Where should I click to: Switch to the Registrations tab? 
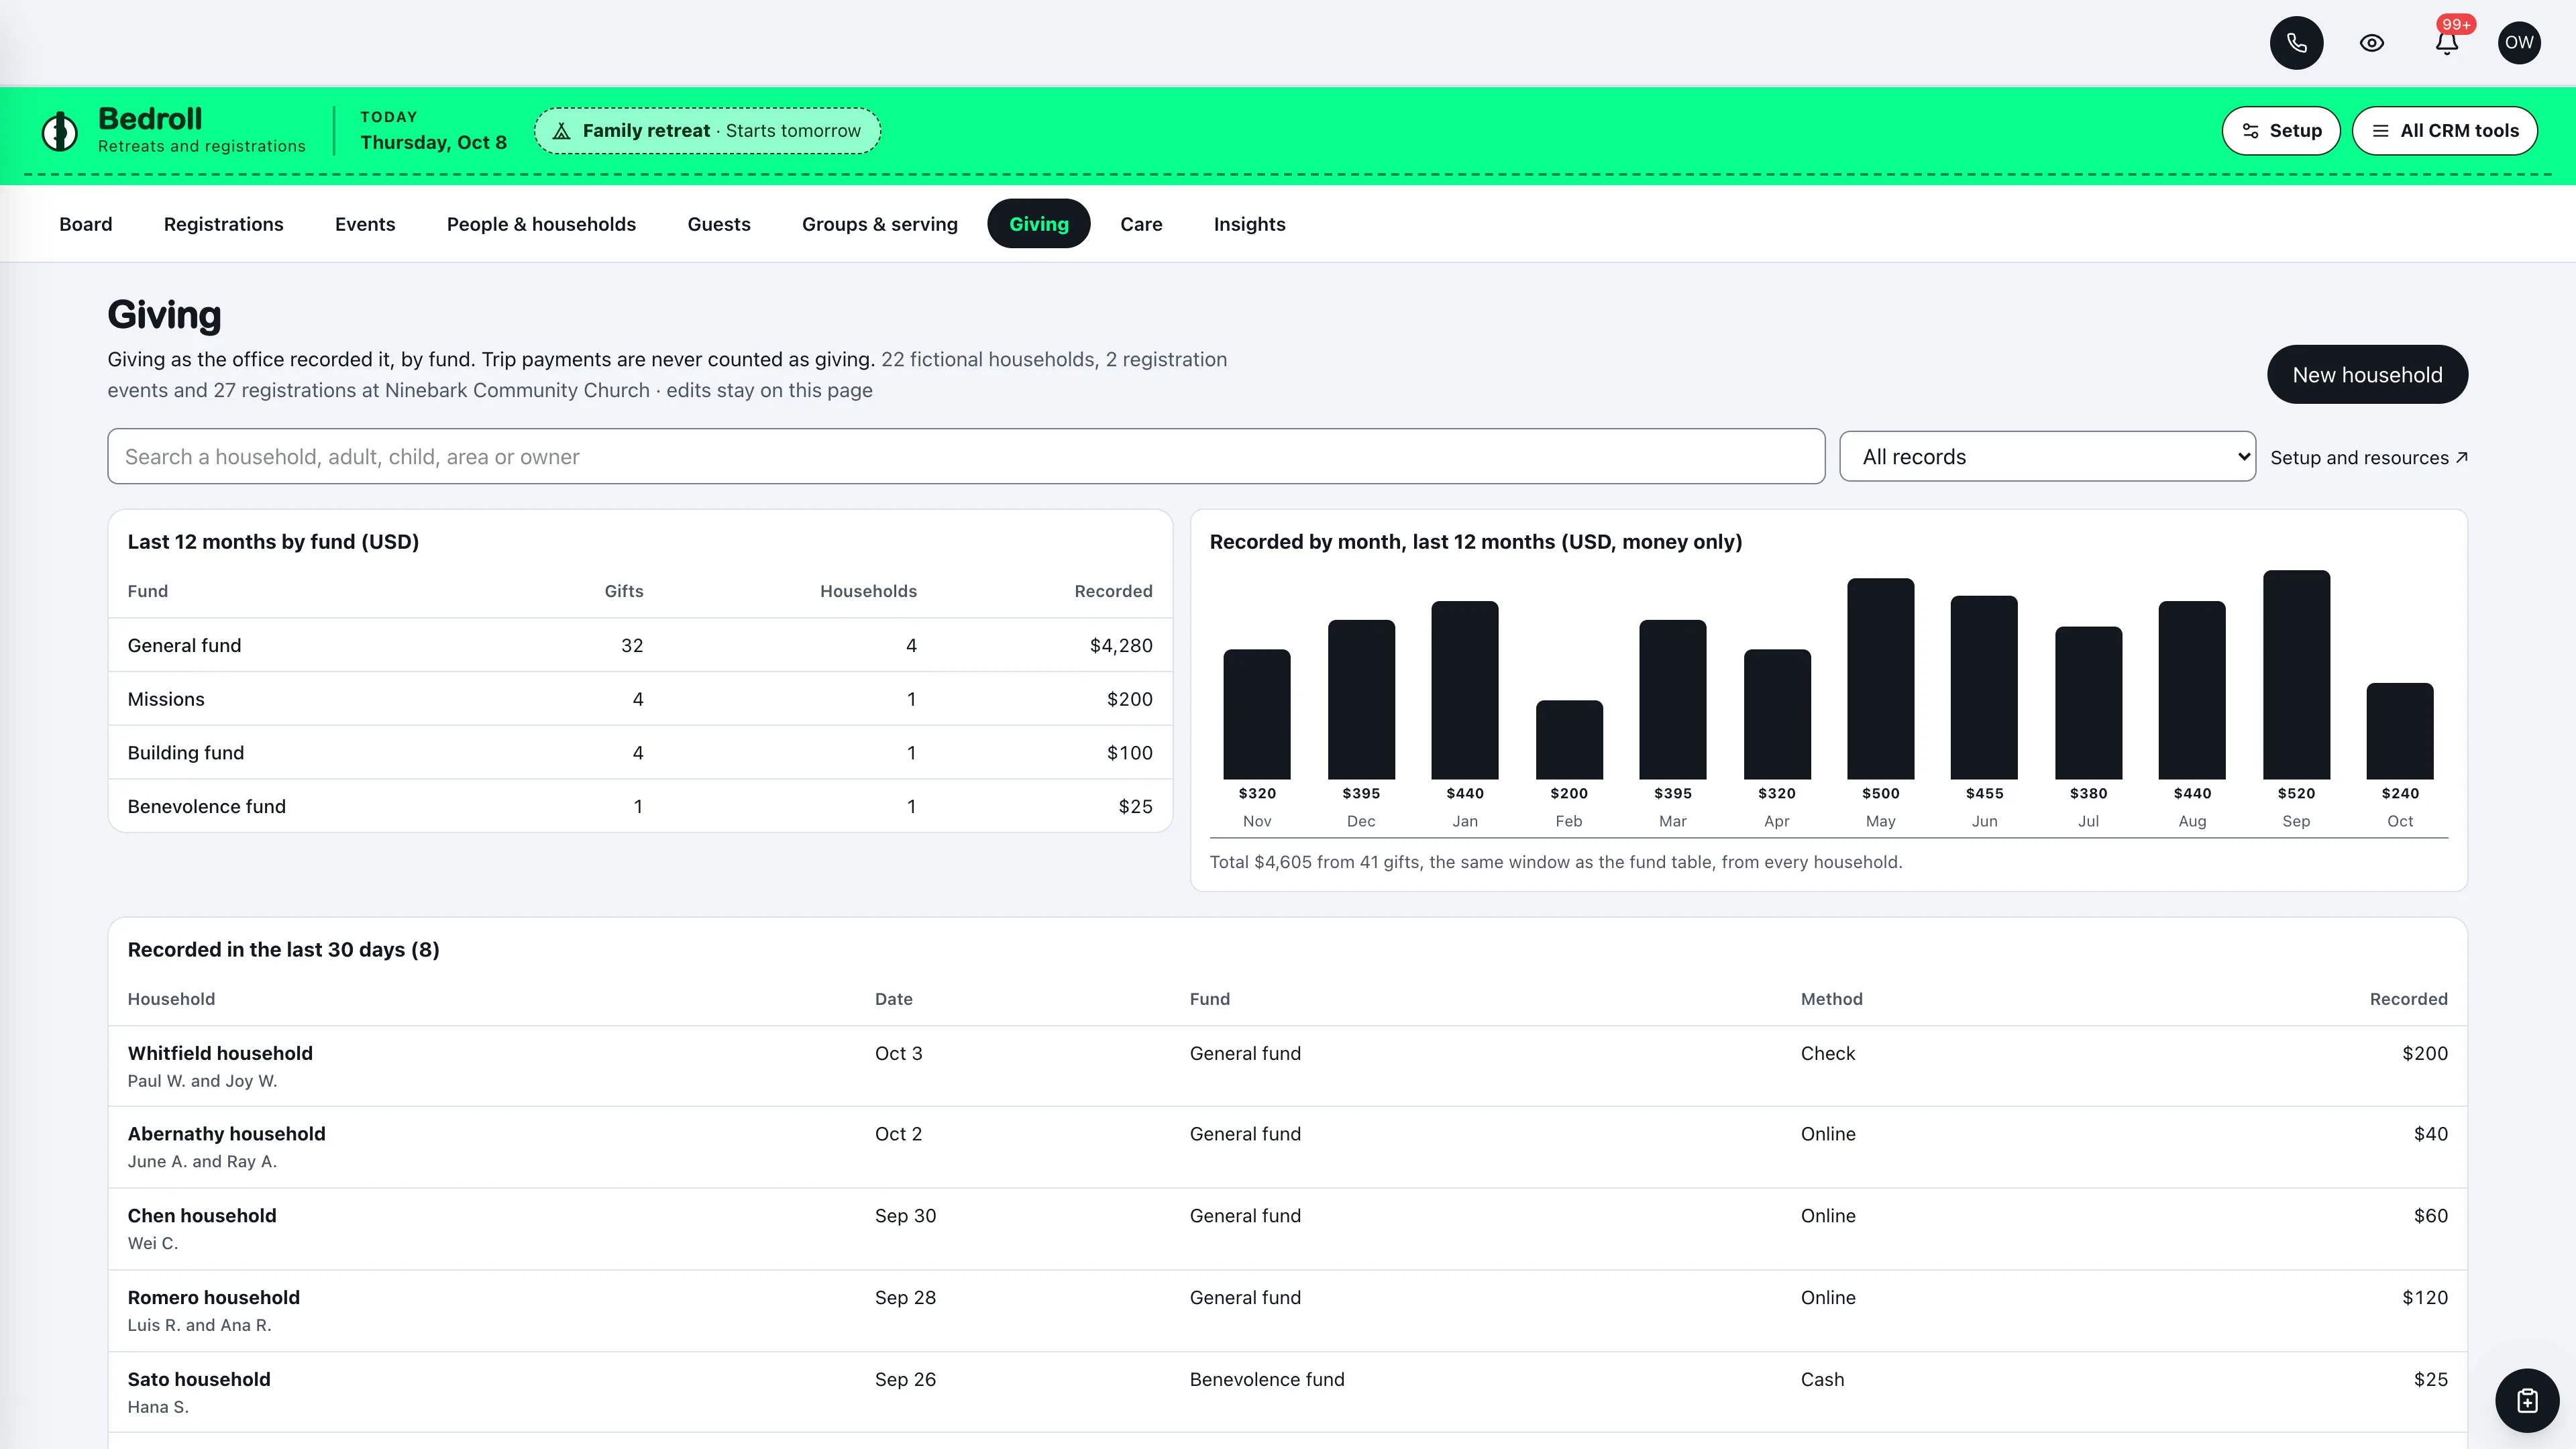point(224,224)
